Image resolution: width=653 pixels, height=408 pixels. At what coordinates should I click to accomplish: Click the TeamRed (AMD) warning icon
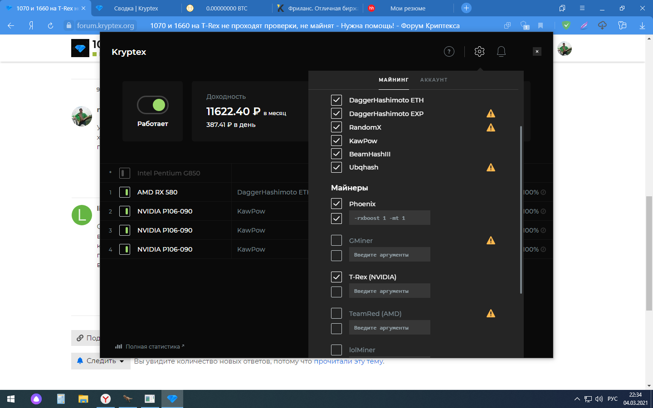[x=491, y=314]
